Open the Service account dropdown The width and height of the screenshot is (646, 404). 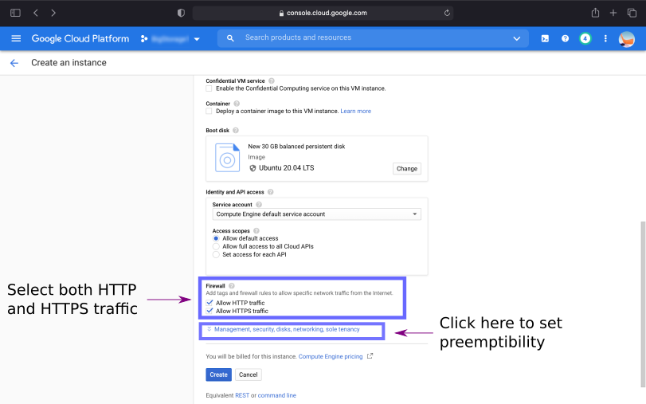[316, 214]
